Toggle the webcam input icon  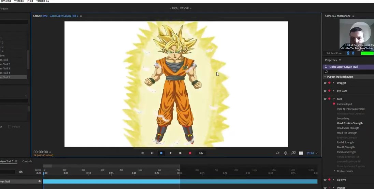click(348, 53)
